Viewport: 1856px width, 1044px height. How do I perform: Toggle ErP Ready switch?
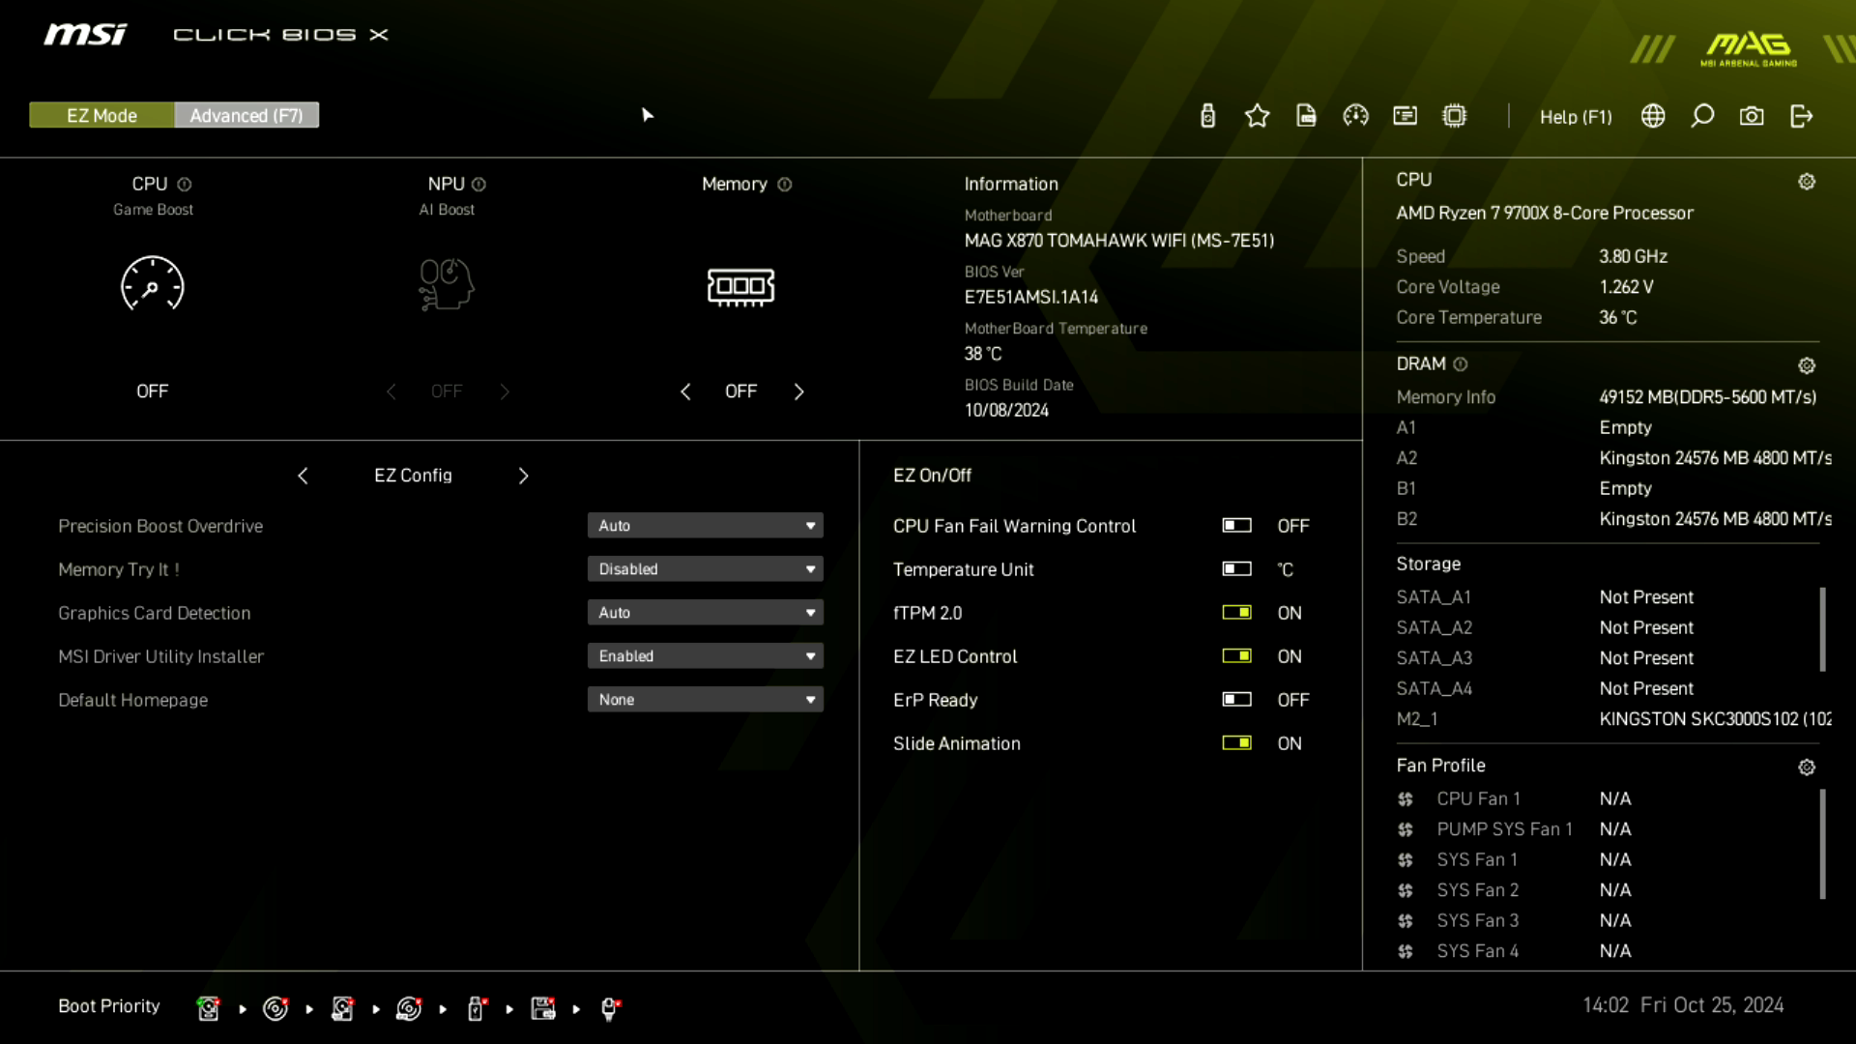tap(1236, 699)
